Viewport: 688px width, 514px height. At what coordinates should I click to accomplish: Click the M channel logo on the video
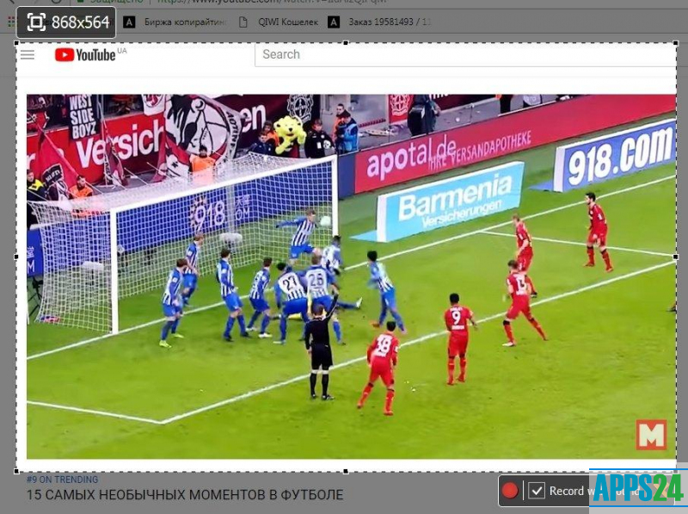[x=652, y=435]
